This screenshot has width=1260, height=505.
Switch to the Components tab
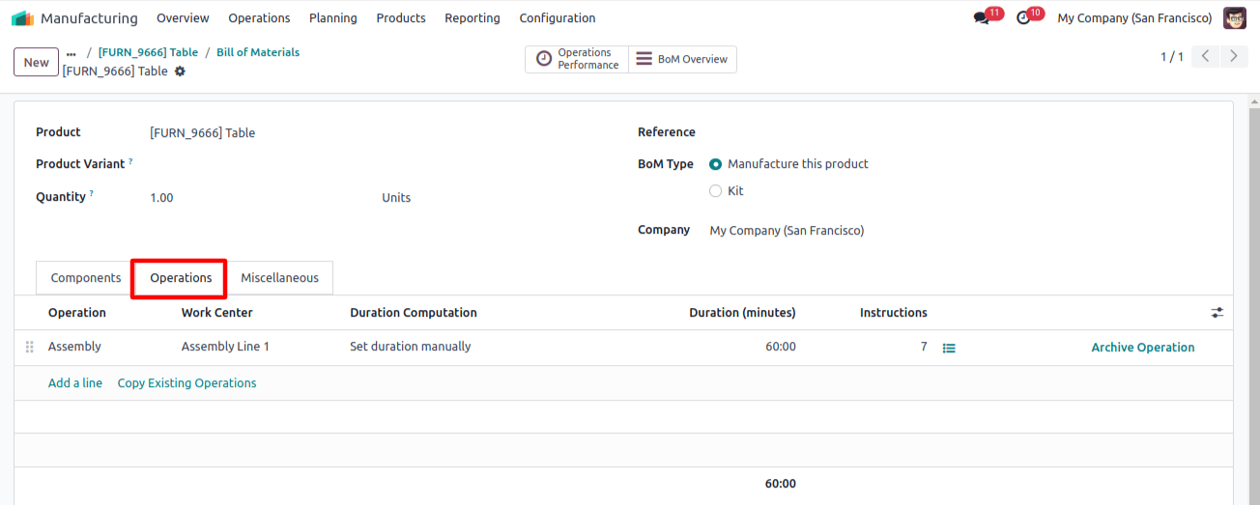[86, 278]
